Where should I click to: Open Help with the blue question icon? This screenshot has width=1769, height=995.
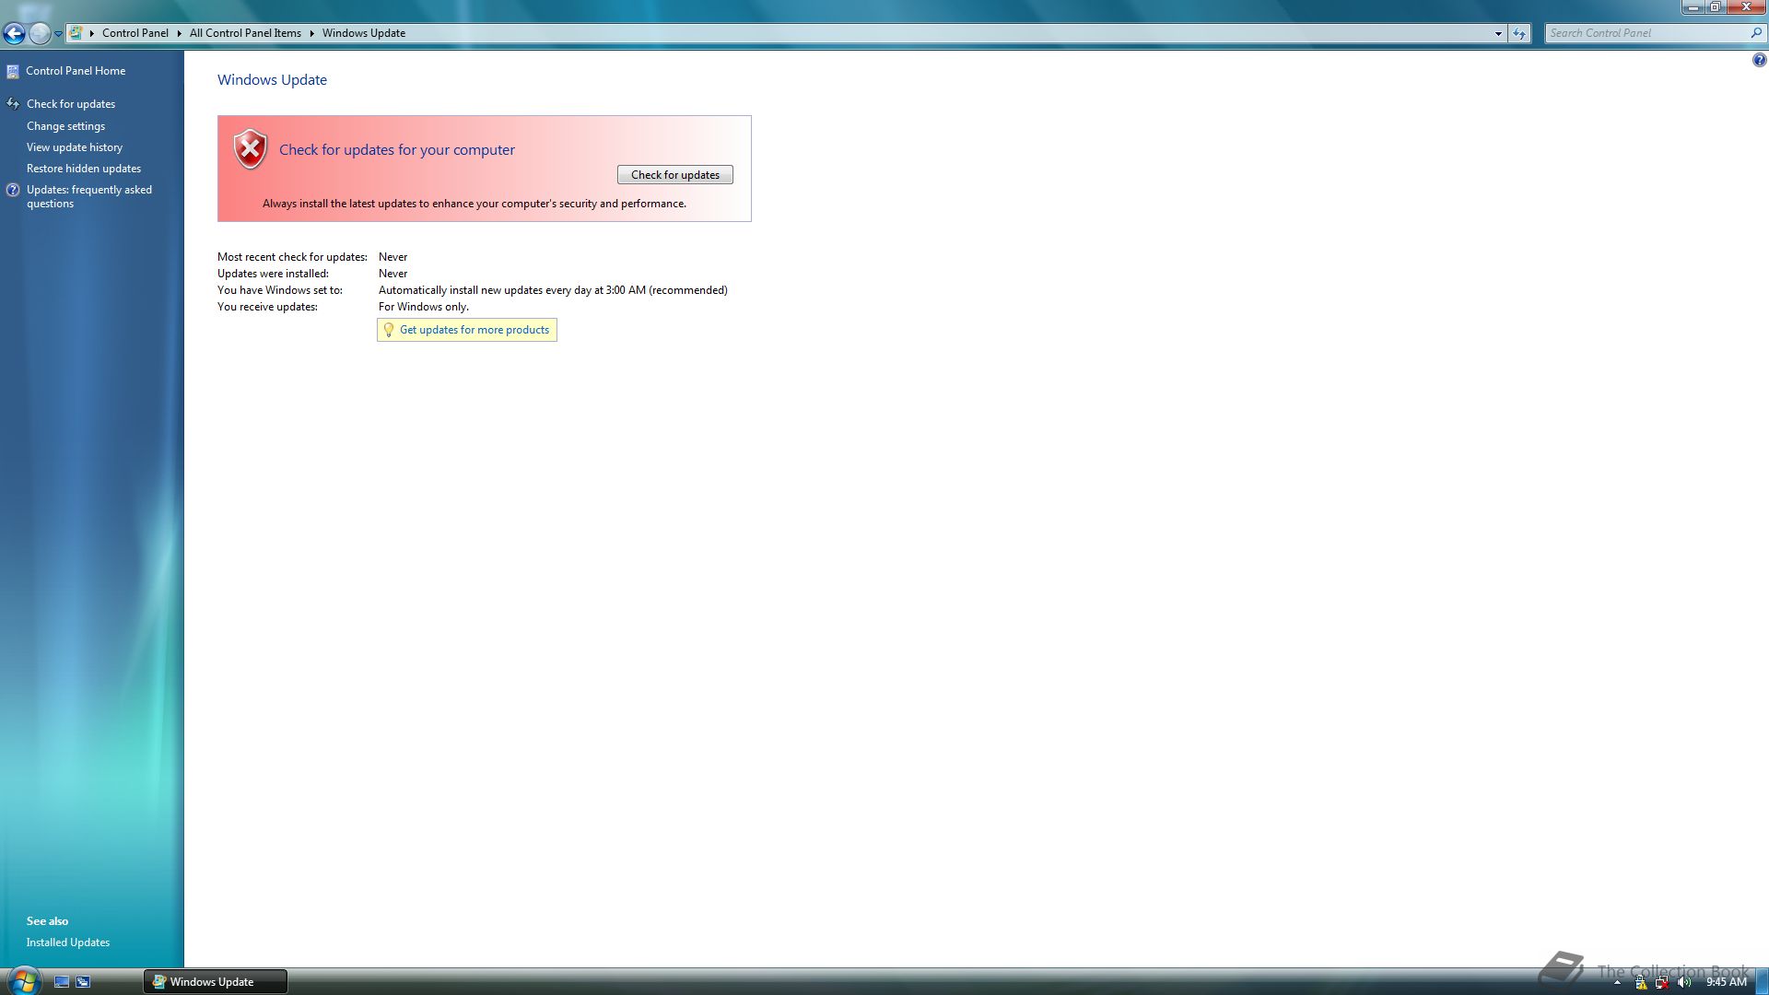[1759, 60]
